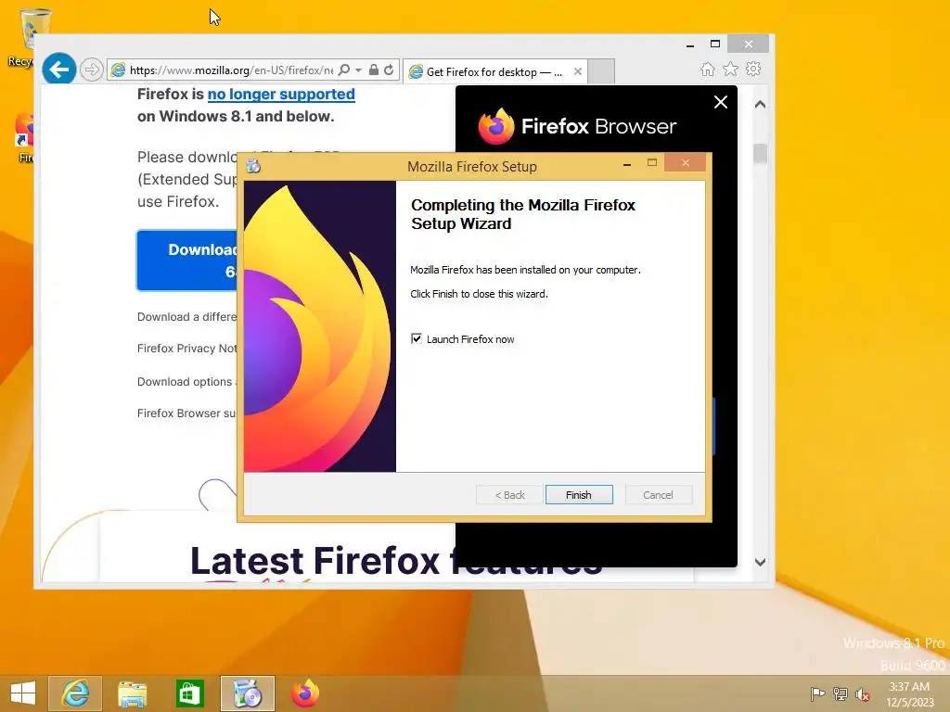Open the Action Center flag icon

pos(817,693)
